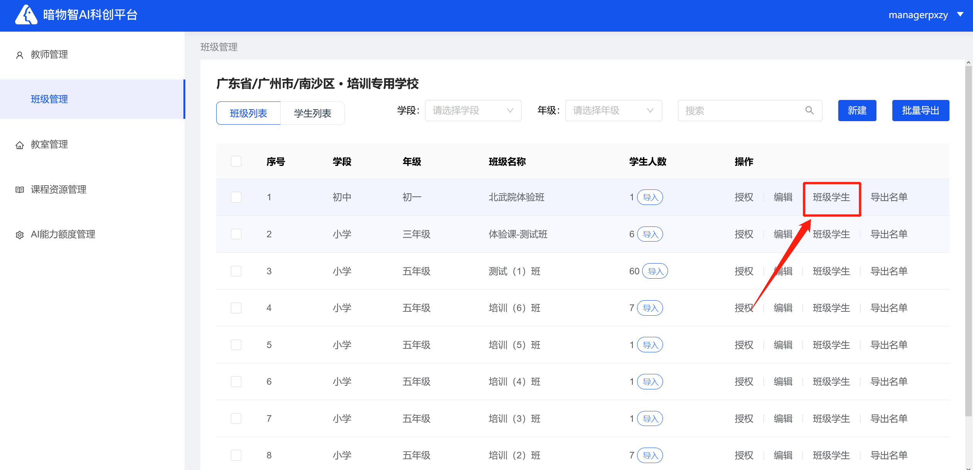
Task: Open the 学段 dropdown selector
Action: (473, 111)
